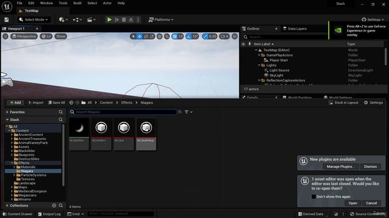Open the Perspective view mode dropdown
Image resolution: width=389 pixels, height=218 pixels.
click(24, 36)
